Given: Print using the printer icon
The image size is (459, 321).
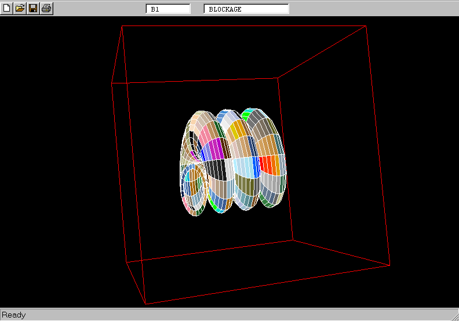Looking at the screenshot, I should pyautogui.click(x=46, y=8).
